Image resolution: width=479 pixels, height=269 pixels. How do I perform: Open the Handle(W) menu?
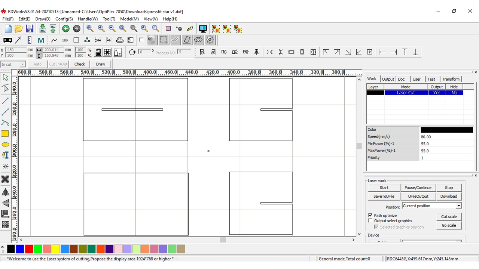pyautogui.click(x=88, y=19)
